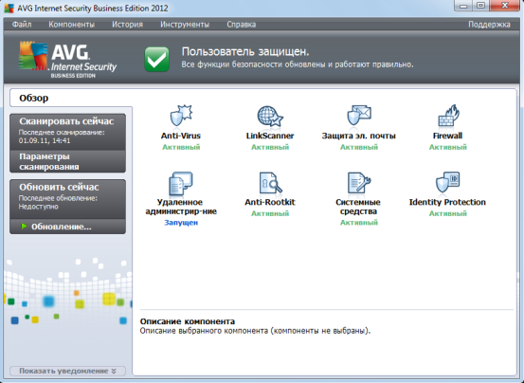
Task: Click Активный status under Identity Protection
Action: tap(448, 213)
